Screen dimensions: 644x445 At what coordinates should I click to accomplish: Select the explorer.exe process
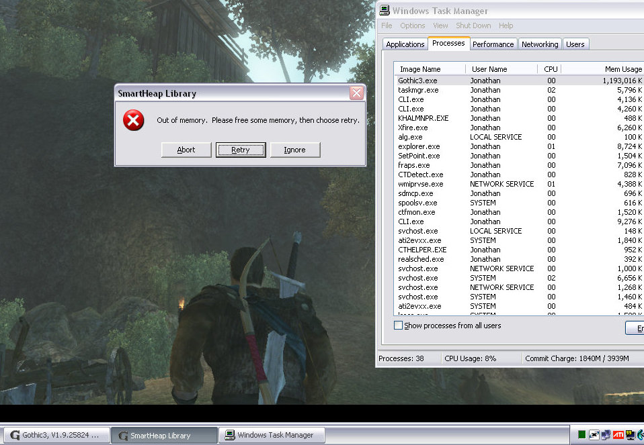(x=519, y=146)
